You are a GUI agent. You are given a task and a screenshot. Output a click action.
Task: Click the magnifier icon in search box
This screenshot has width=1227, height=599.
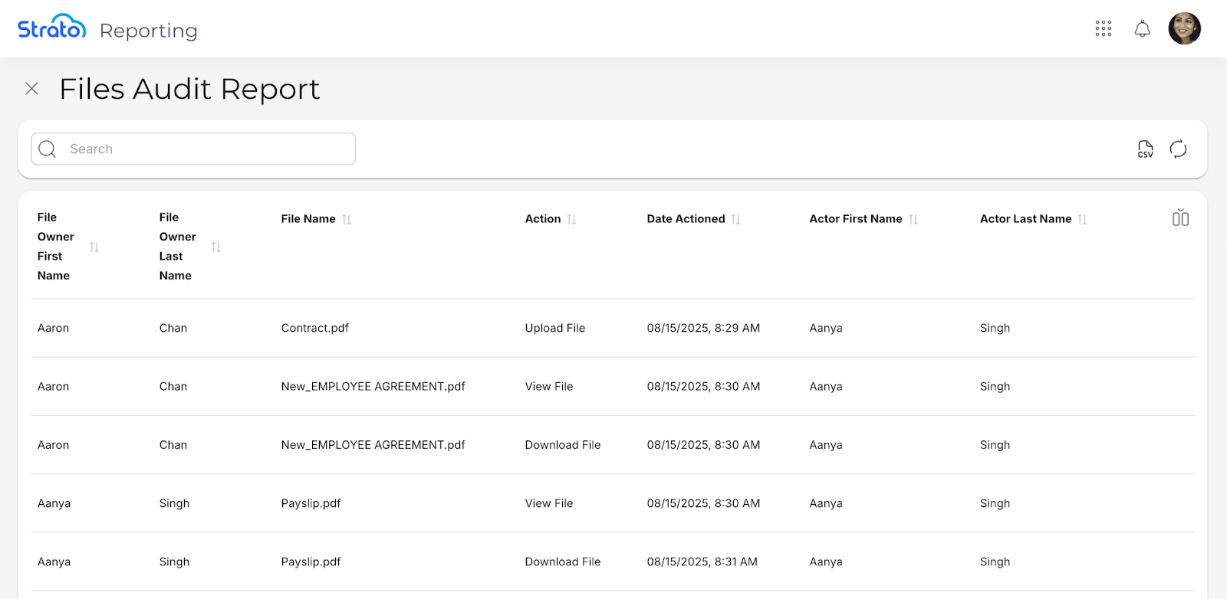[x=48, y=149]
